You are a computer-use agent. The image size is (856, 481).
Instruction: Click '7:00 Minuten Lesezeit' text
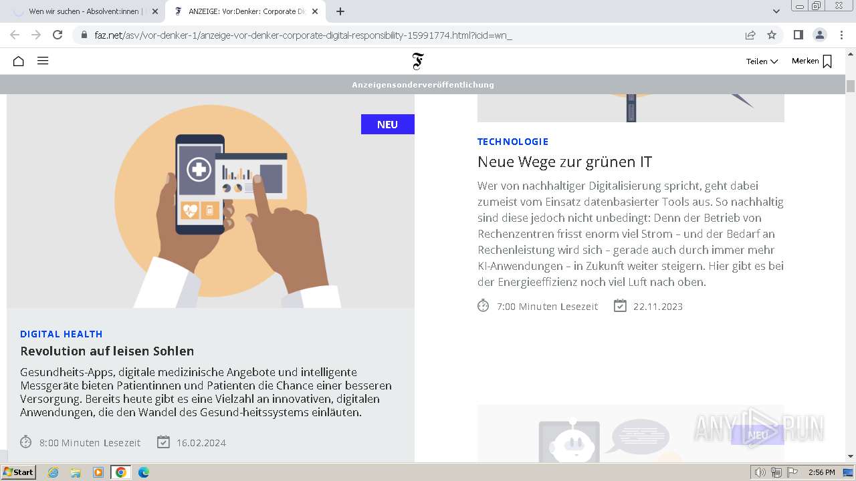click(547, 306)
